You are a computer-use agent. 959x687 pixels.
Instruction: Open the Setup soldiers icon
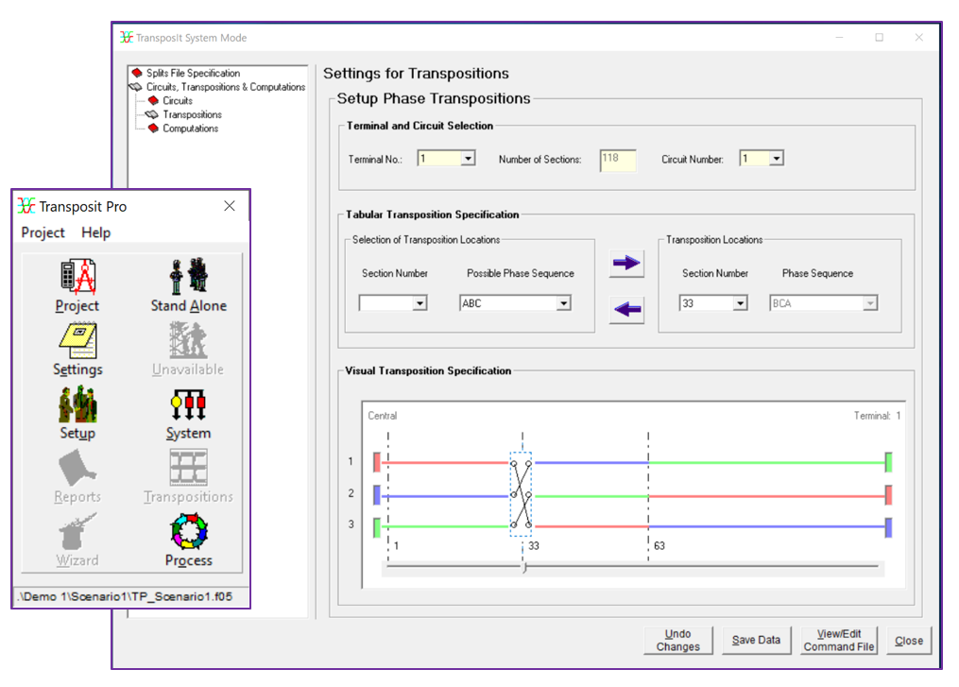(77, 405)
